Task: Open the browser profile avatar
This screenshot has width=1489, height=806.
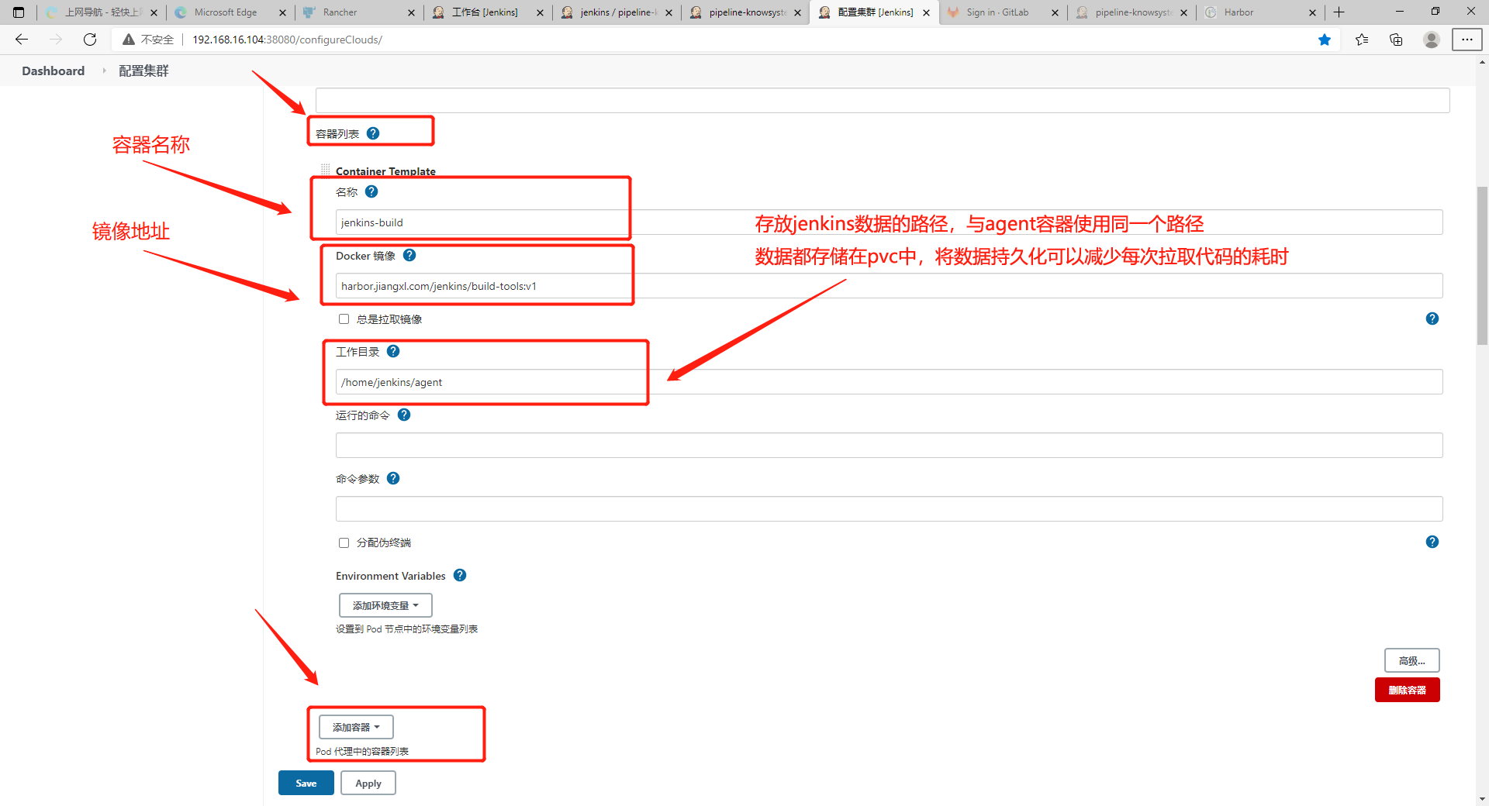Action: pos(1432,40)
